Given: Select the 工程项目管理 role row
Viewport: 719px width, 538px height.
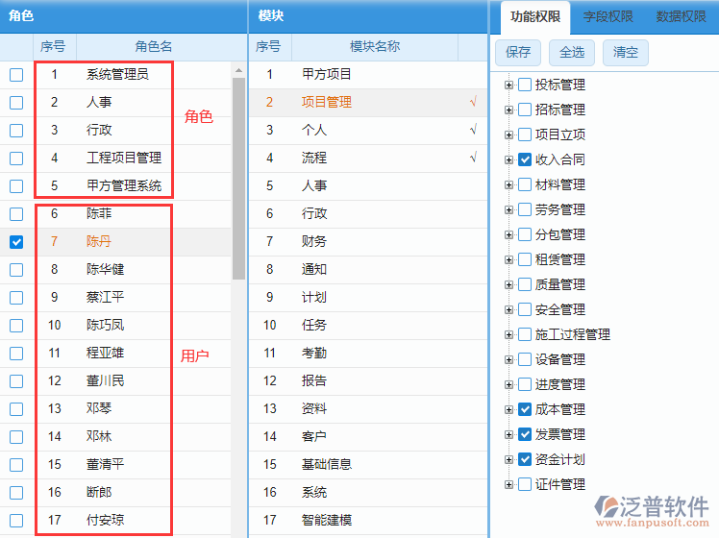Looking at the screenshot, I should [x=124, y=158].
